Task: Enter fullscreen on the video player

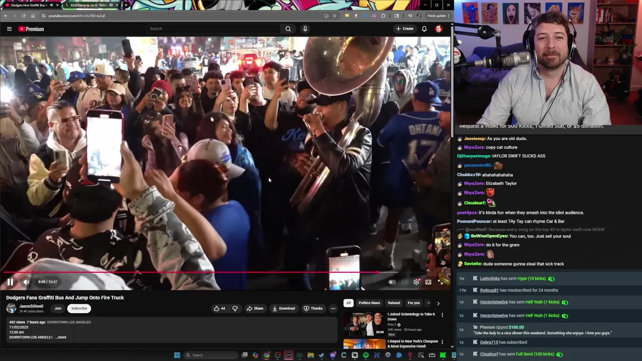Action: 440,282
